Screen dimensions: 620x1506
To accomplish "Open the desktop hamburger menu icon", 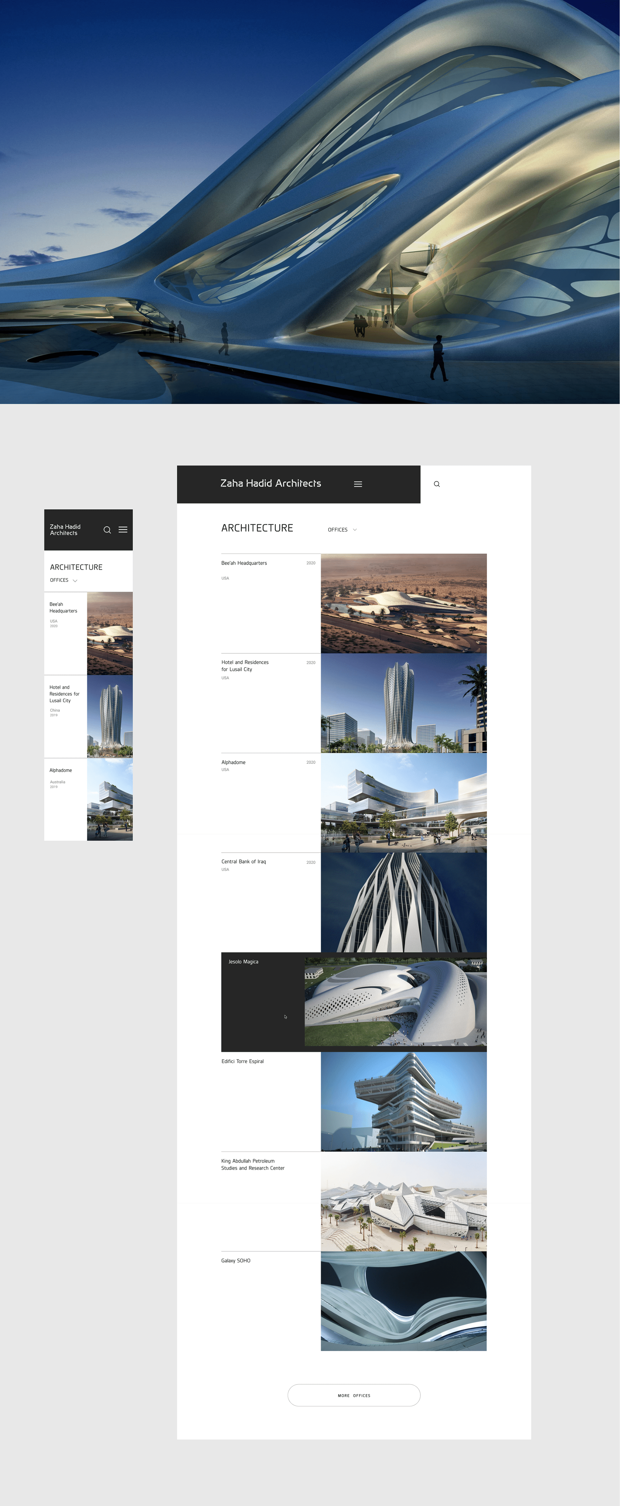I will (357, 484).
